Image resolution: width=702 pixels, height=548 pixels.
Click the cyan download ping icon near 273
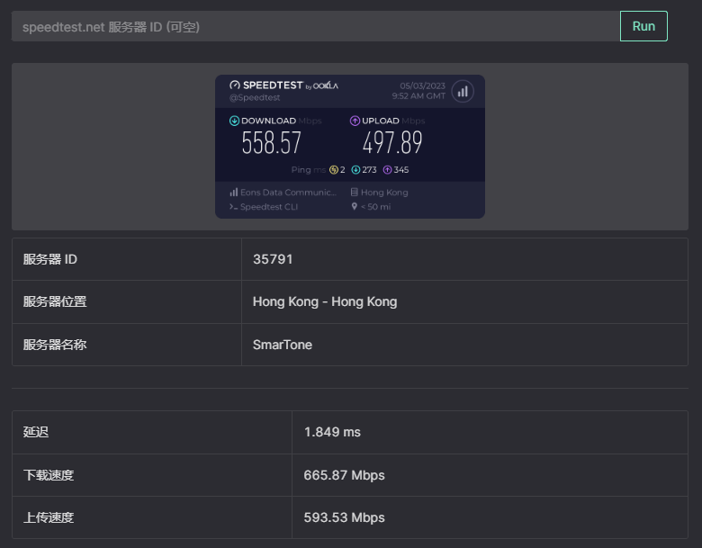355,170
